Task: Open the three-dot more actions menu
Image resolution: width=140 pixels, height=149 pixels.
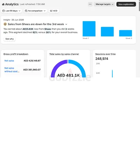Action: (90, 4)
